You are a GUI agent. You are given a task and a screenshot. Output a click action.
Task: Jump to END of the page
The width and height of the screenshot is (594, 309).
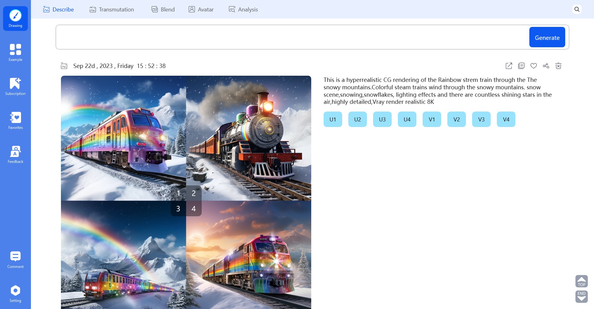coord(582,297)
